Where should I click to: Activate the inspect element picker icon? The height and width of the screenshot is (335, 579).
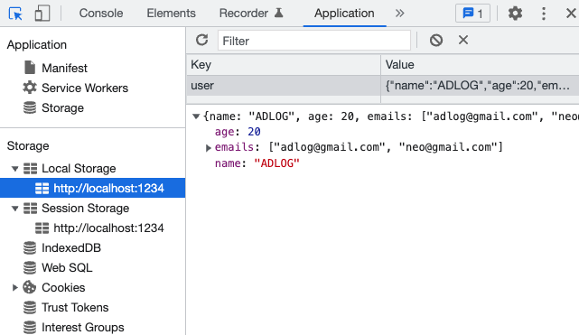point(15,14)
